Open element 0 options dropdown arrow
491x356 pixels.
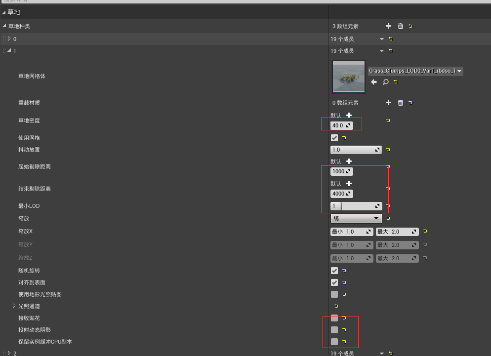pyautogui.click(x=382, y=39)
